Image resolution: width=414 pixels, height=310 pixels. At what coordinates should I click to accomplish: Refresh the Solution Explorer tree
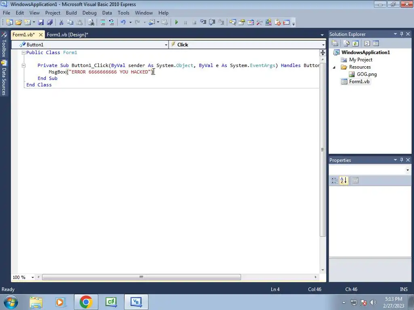coord(355,43)
